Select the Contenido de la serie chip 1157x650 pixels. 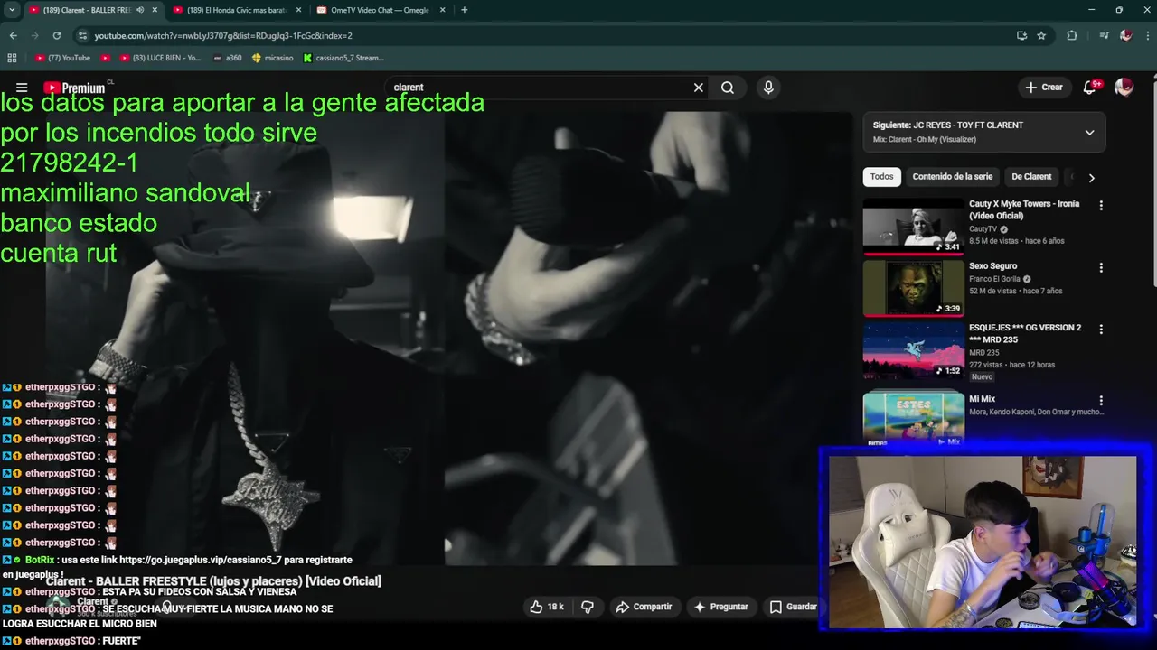click(x=952, y=177)
